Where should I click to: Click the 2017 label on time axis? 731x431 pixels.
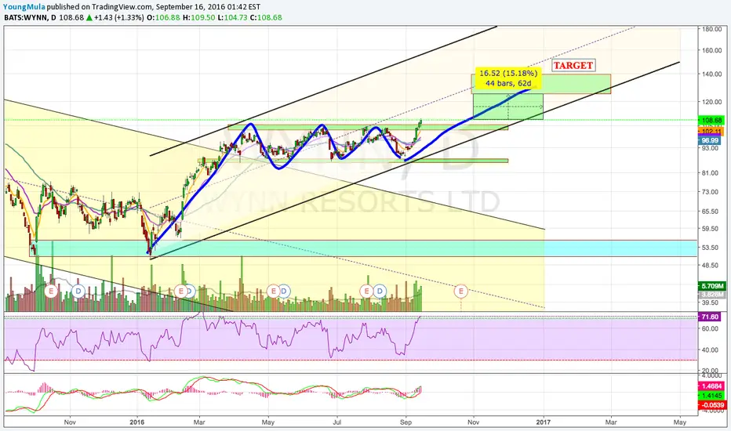[x=543, y=422]
